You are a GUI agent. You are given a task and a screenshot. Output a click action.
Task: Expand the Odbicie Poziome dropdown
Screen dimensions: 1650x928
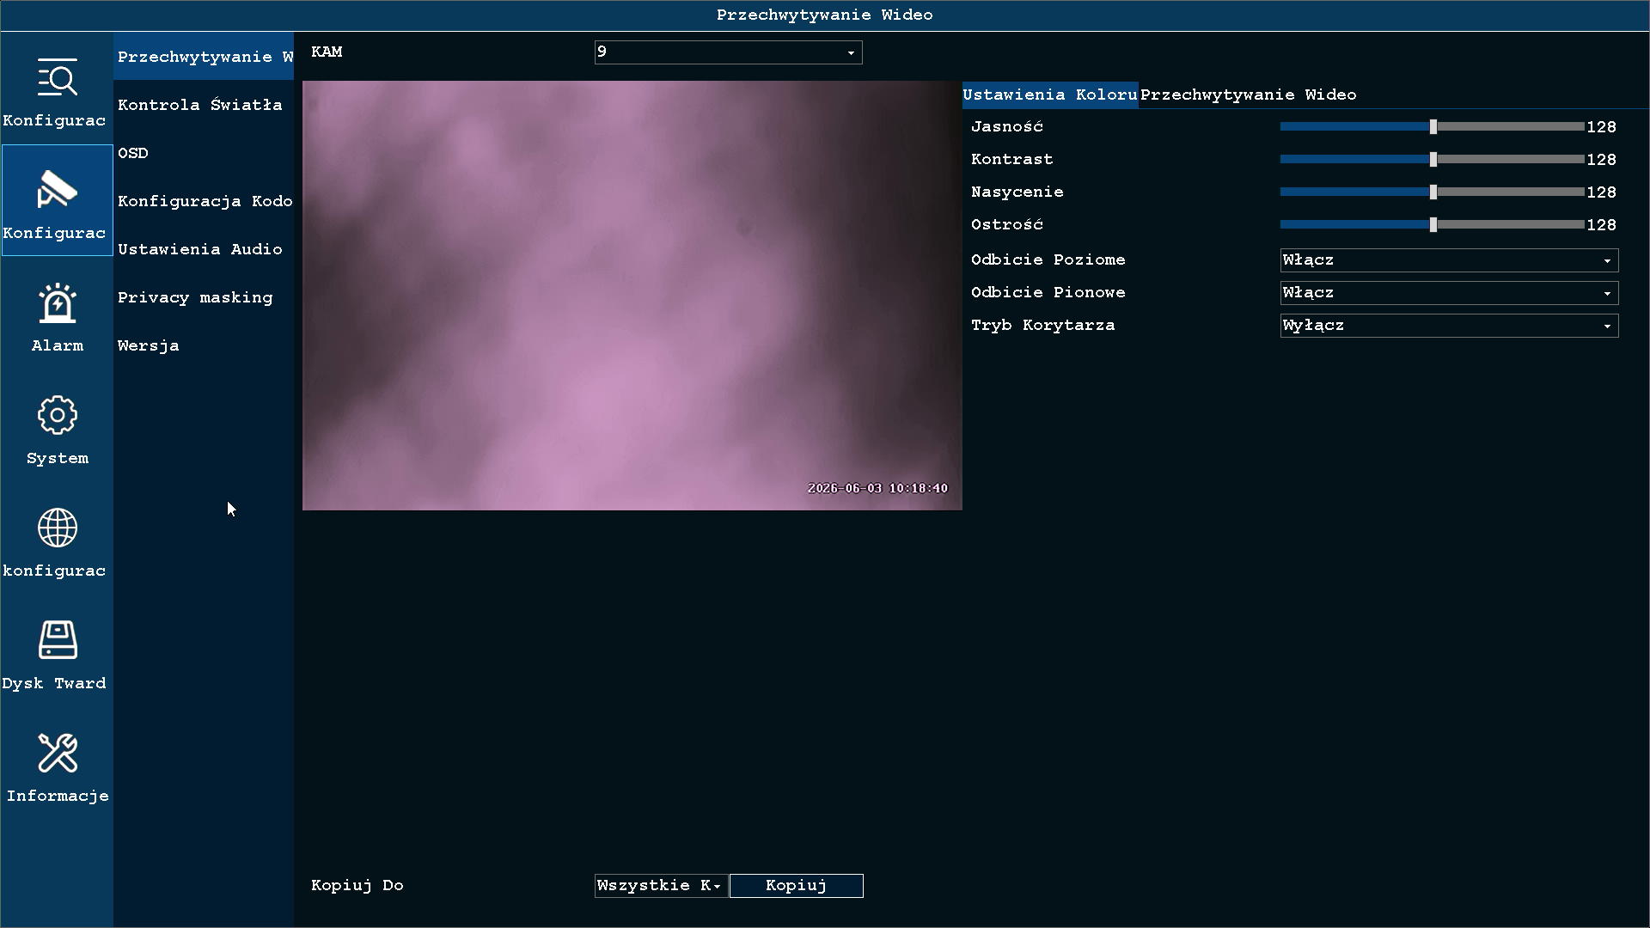[x=1449, y=260]
